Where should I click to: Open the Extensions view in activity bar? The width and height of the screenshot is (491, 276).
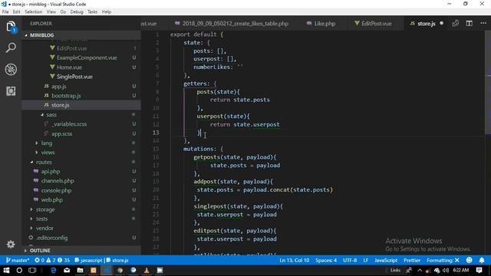[11, 91]
